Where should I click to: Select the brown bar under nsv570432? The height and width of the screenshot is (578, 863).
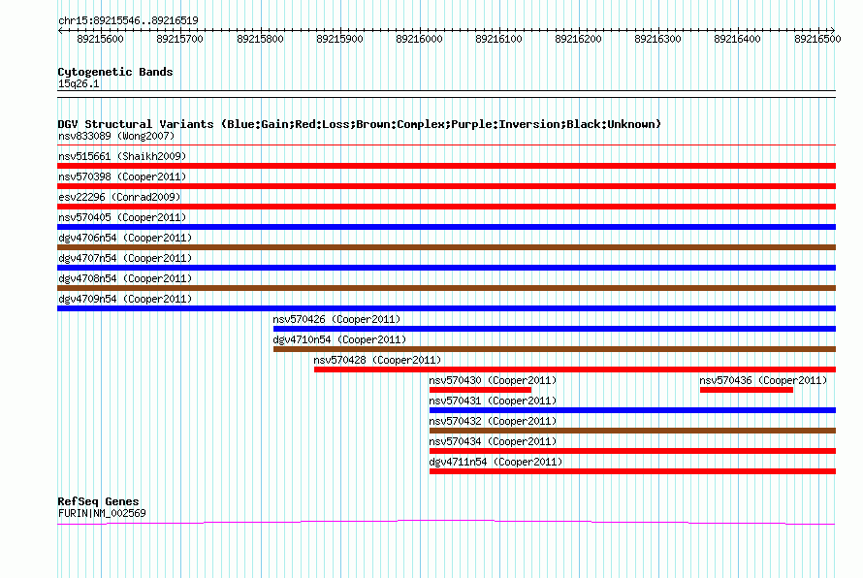(x=632, y=431)
